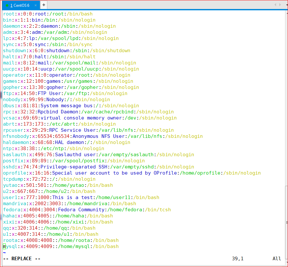Click the root:x:0:0 line
Image resolution: width=288 pixels, height=267 pixels.
pyautogui.click(x=48, y=14)
